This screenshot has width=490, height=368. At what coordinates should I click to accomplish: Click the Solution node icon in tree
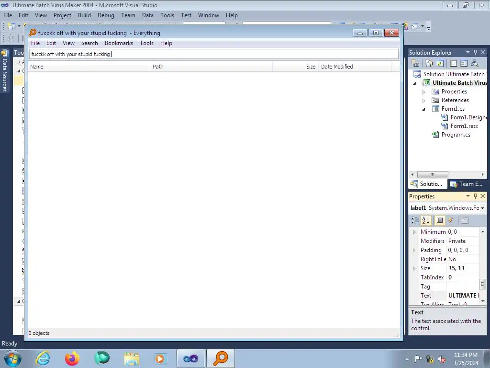pyautogui.click(x=417, y=74)
